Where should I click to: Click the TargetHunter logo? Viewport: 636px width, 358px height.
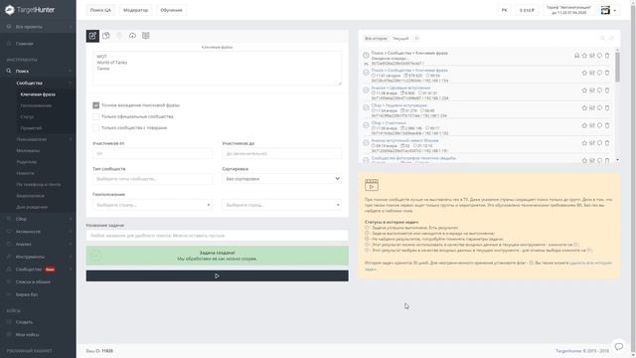click(x=30, y=10)
